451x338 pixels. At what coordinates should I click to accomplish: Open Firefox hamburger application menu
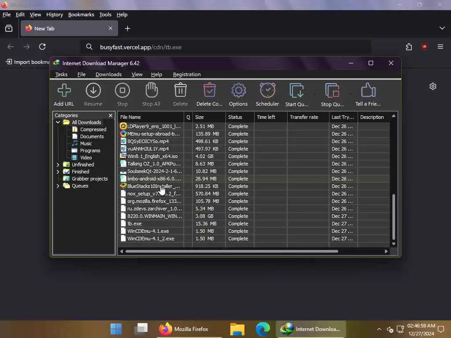coord(440,47)
